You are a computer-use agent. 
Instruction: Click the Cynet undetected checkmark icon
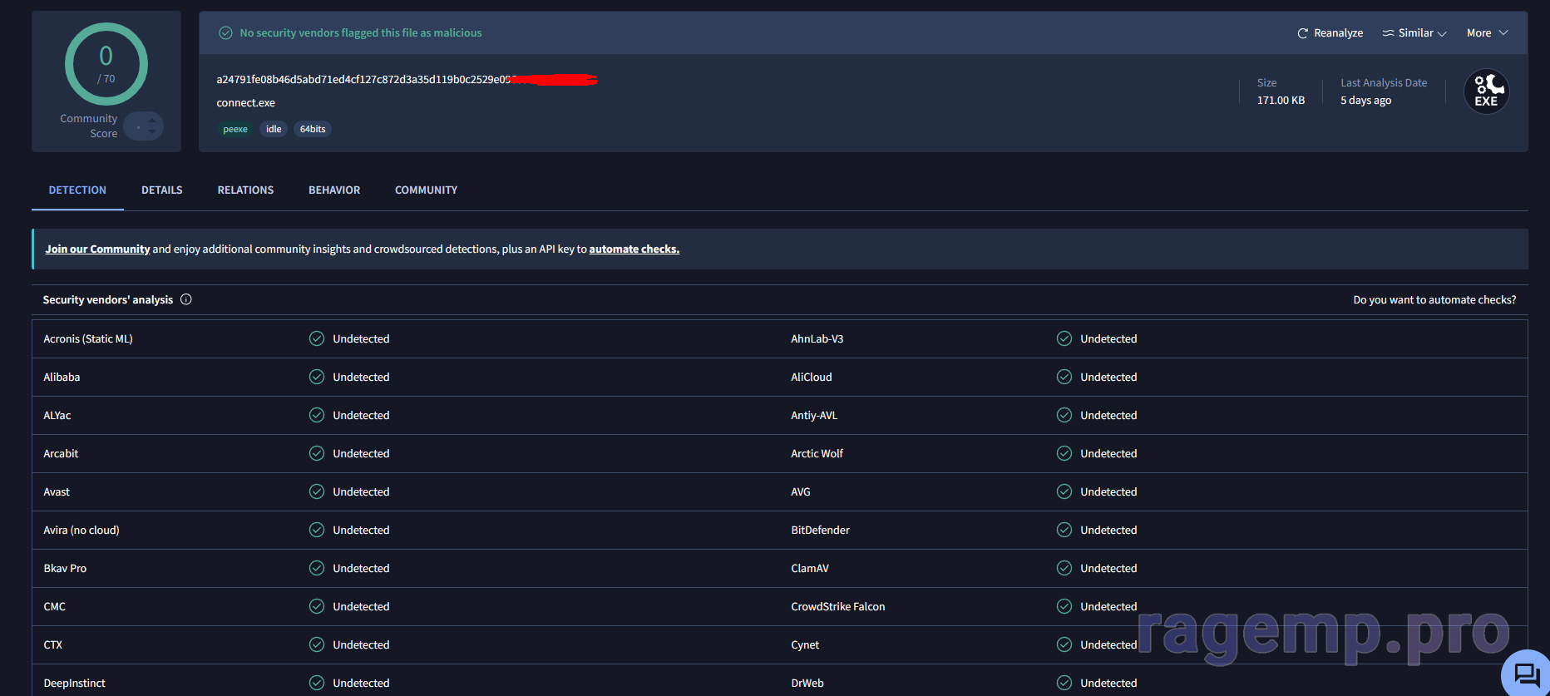click(x=1064, y=644)
